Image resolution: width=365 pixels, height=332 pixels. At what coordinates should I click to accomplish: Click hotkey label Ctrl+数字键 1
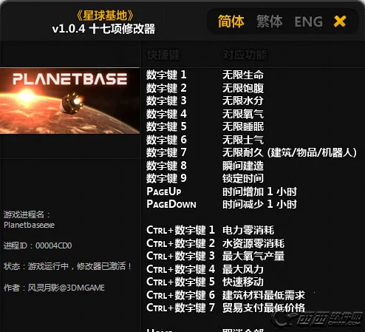[181, 230]
